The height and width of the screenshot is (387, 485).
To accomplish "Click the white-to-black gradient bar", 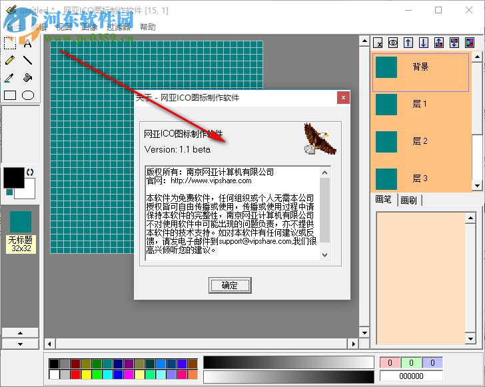I will click(288, 377).
